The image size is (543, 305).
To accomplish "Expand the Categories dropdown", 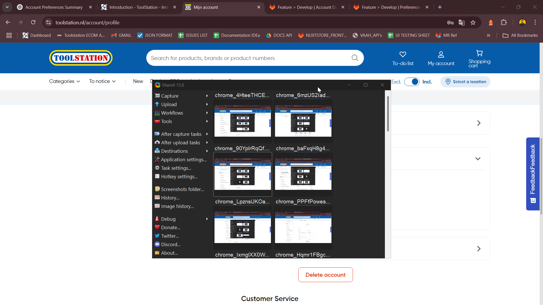I will coord(64,81).
